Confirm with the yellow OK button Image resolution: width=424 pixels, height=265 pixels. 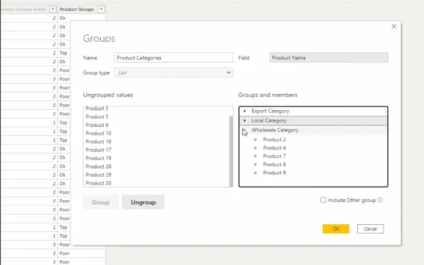coord(336,229)
